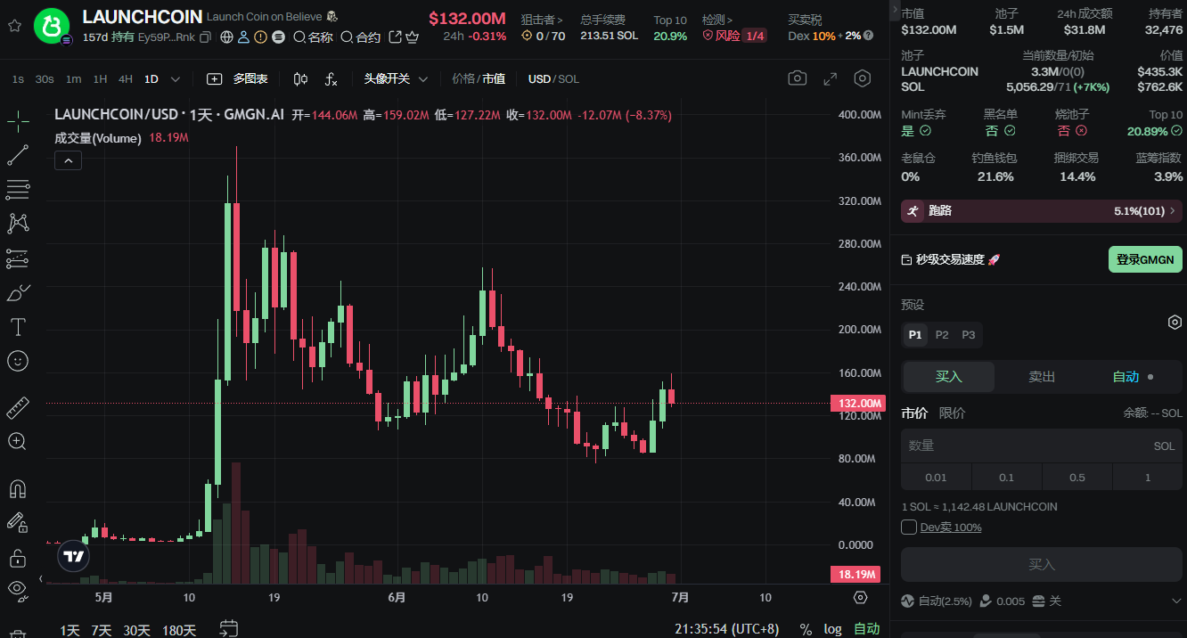Take a chart snapshot with camera icon
The height and width of the screenshot is (638, 1187).
(797, 78)
